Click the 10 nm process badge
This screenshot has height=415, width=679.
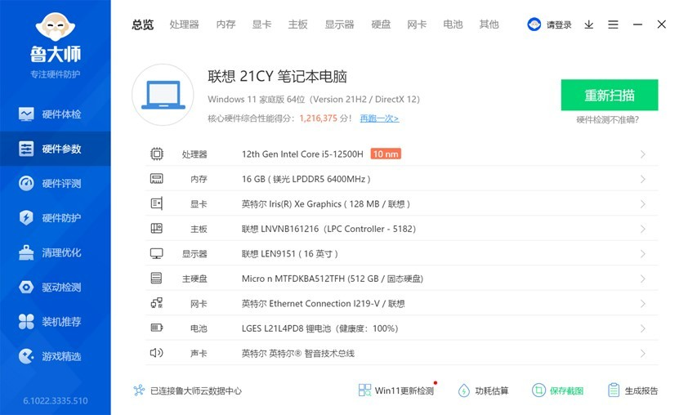point(386,154)
